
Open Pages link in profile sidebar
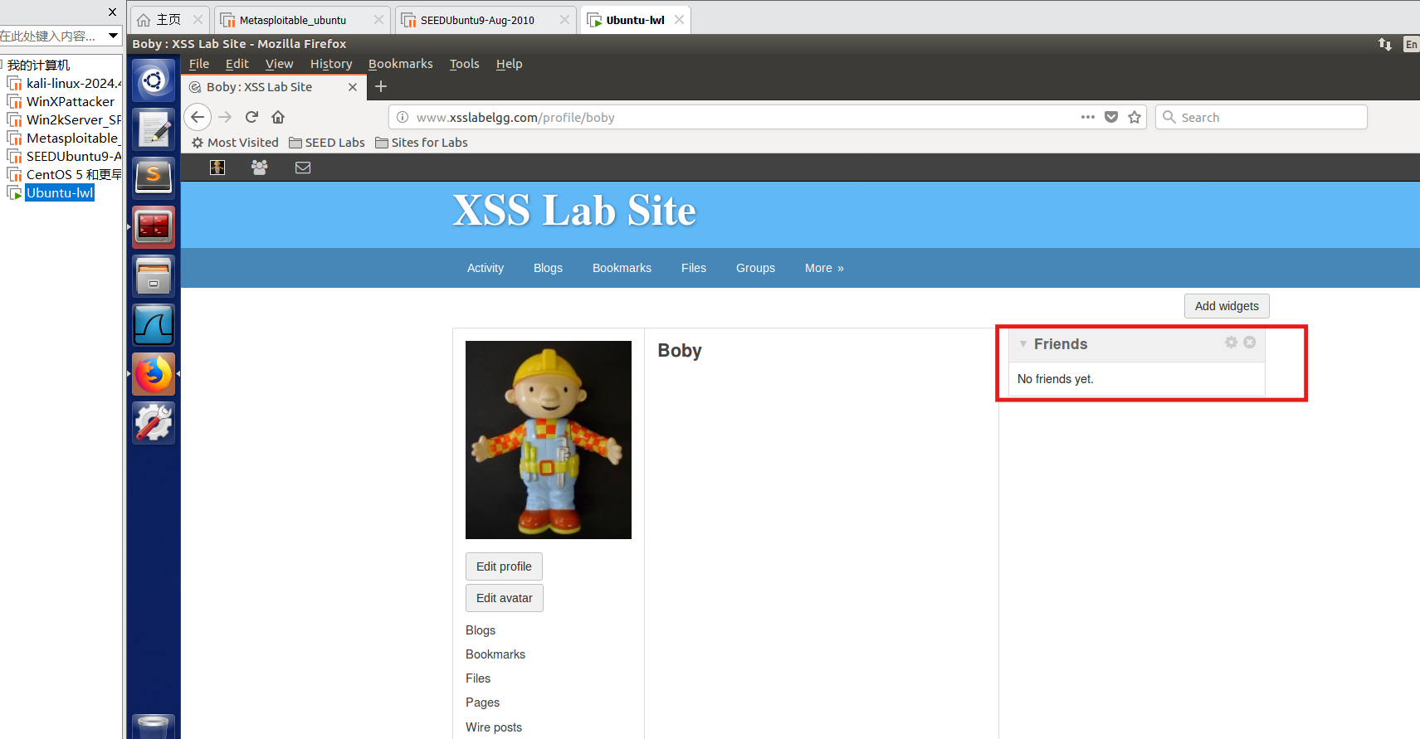click(482, 703)
